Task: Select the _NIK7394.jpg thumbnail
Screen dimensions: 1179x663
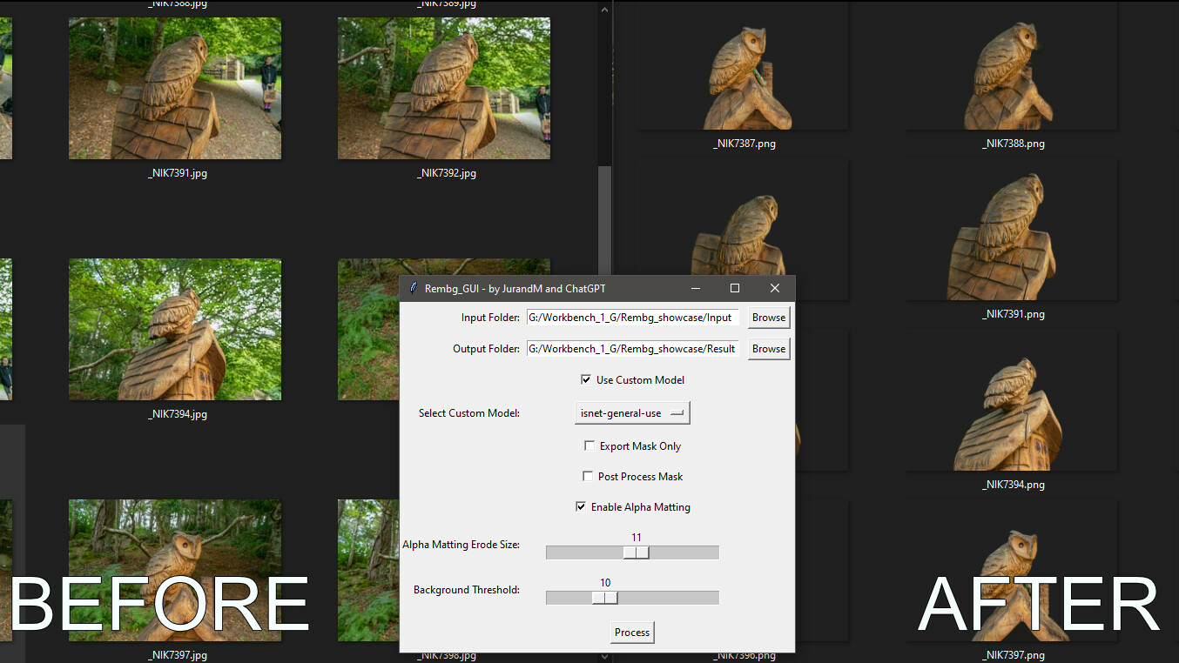Action: pos(175,330)
